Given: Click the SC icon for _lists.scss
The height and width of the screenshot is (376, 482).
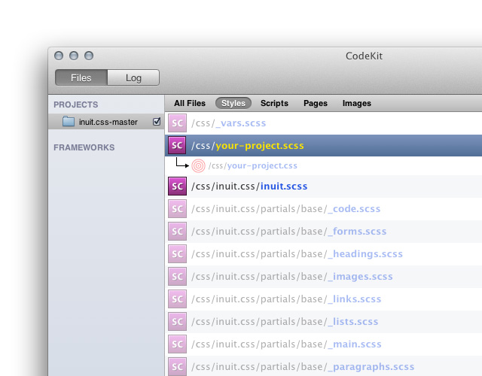Looking at the screenshot, I should tap(177, 321).
